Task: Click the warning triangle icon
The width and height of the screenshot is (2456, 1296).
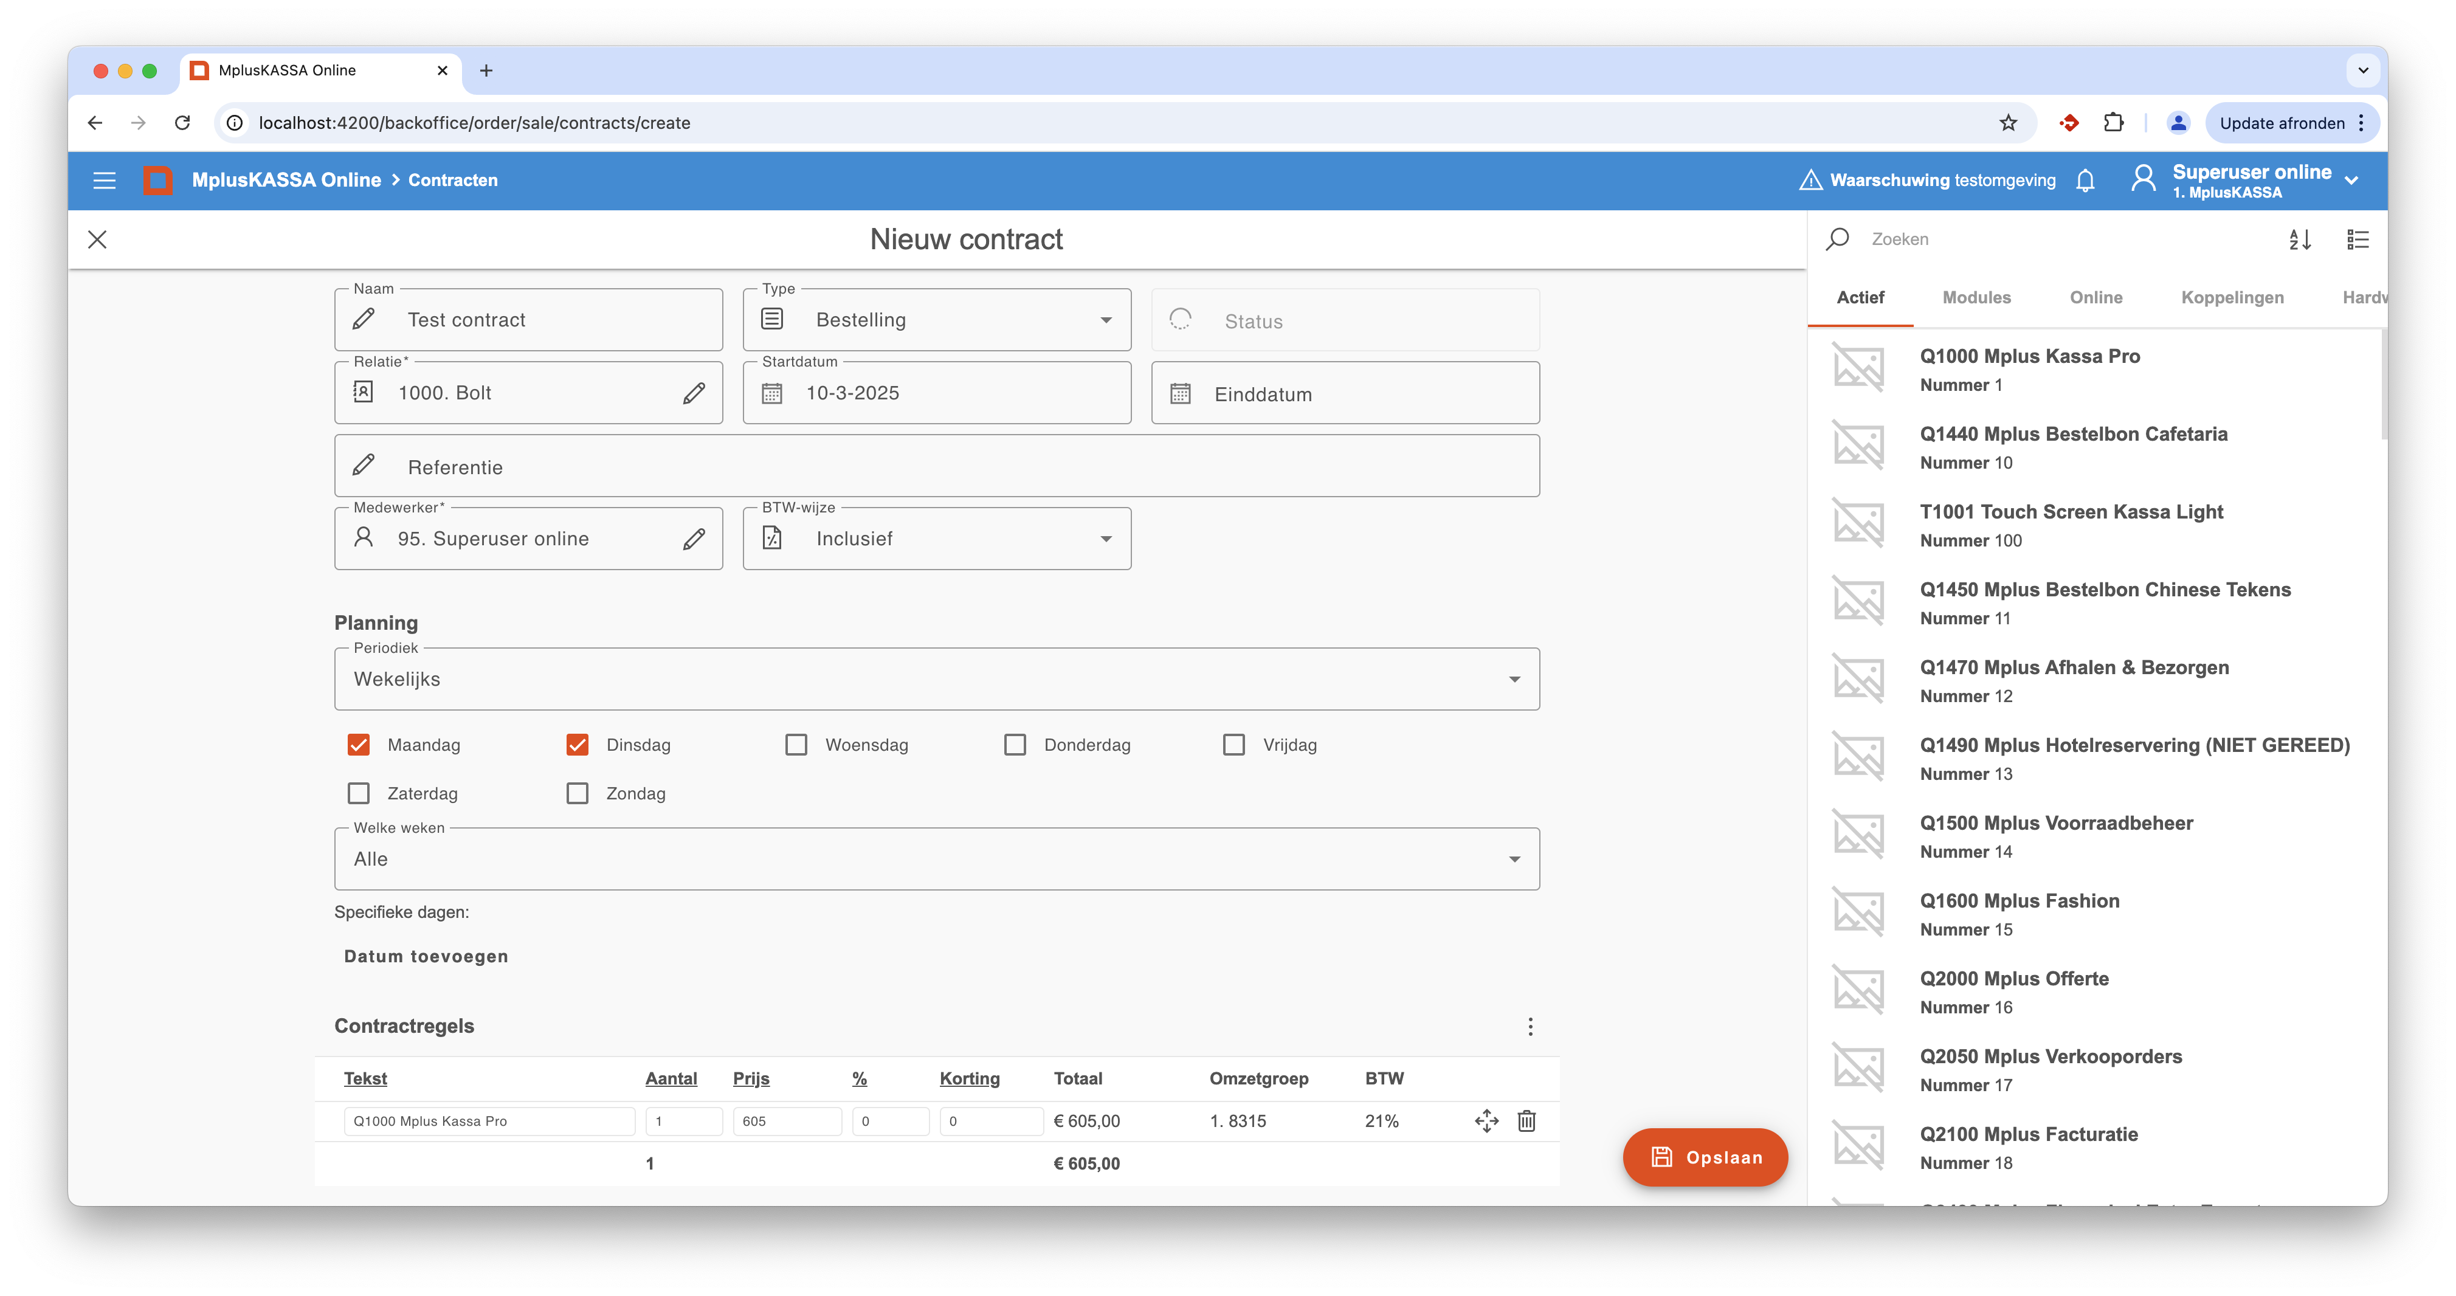Action: pyautogui.click(x=1810, y=181)
